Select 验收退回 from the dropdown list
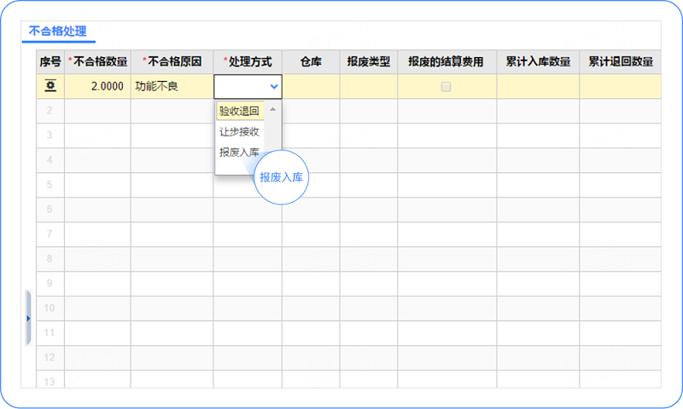The height and width of the screenshot is (409, 683). [240, 111]
